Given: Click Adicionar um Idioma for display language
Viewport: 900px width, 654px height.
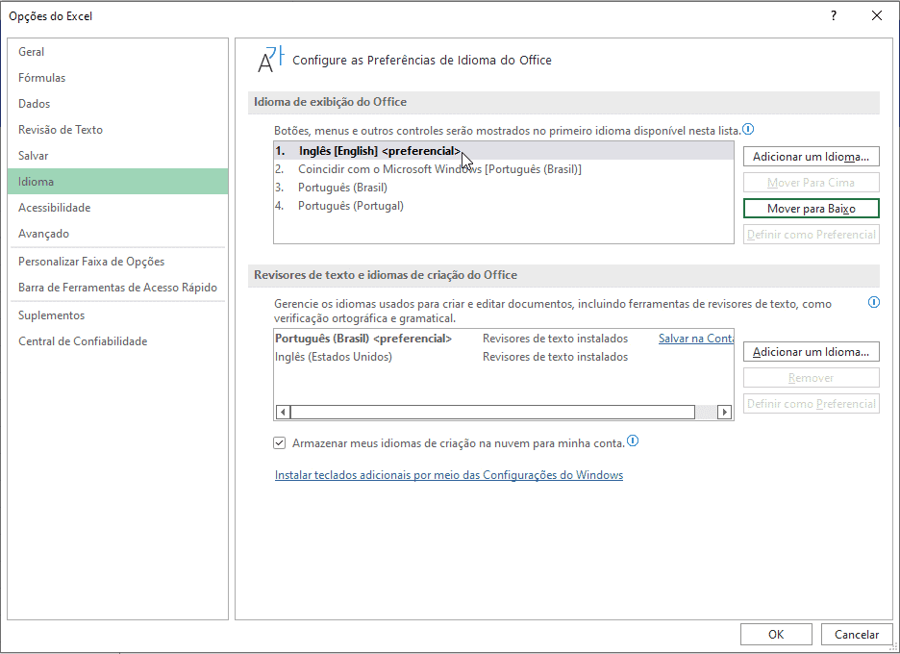Looking at the screenshot, I should click(x=811, y=156).
